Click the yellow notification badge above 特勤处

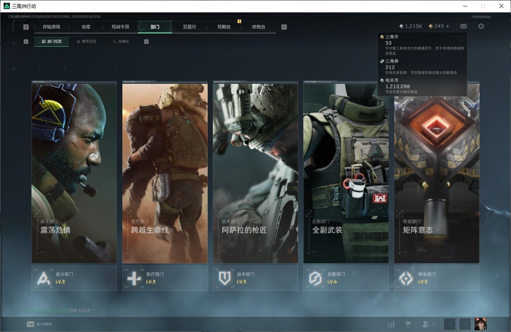tap(239, 21)
